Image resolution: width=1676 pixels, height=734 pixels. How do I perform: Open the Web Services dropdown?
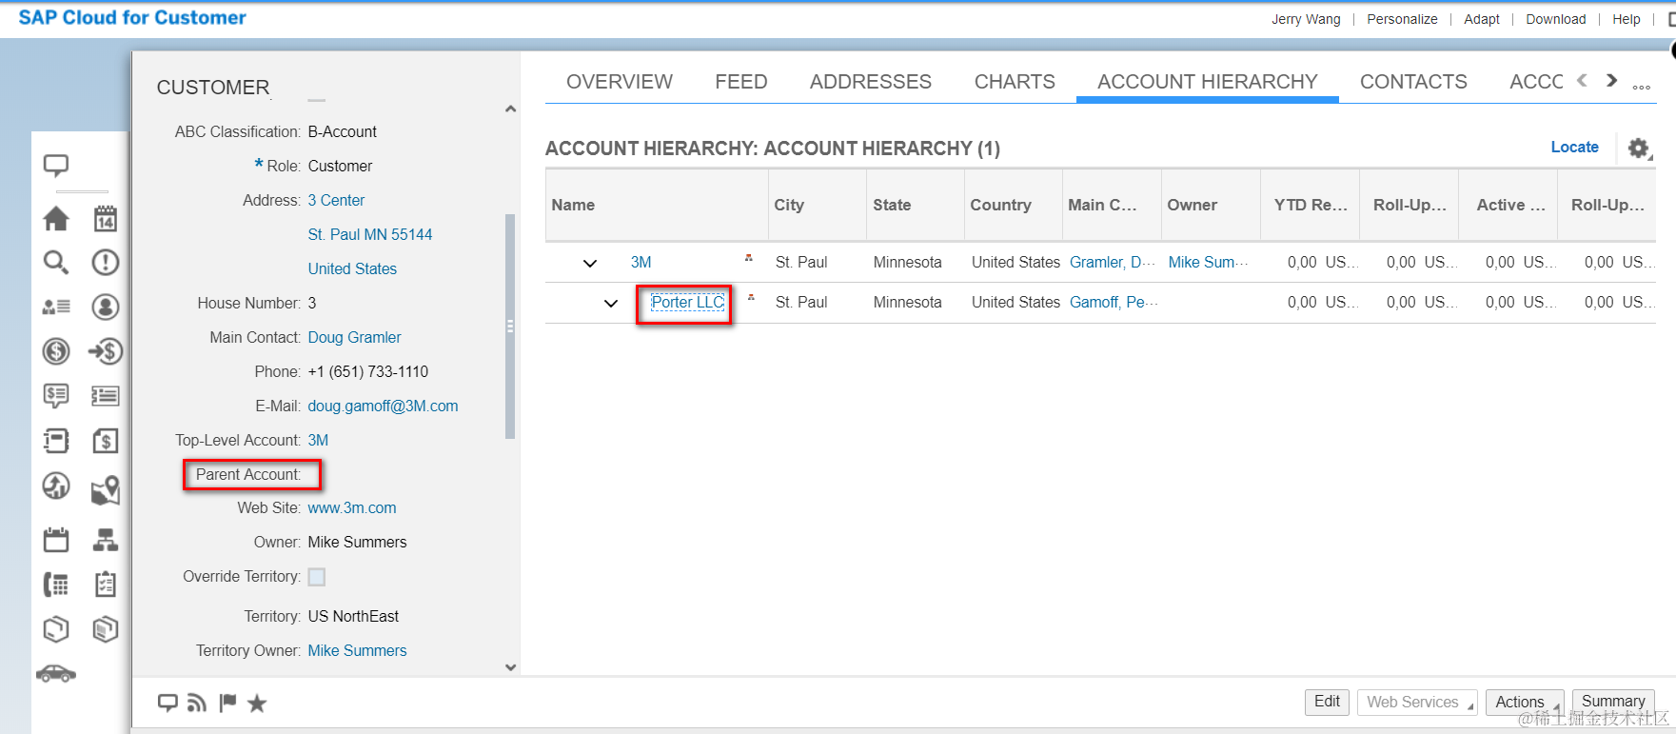coord(1417,702)
